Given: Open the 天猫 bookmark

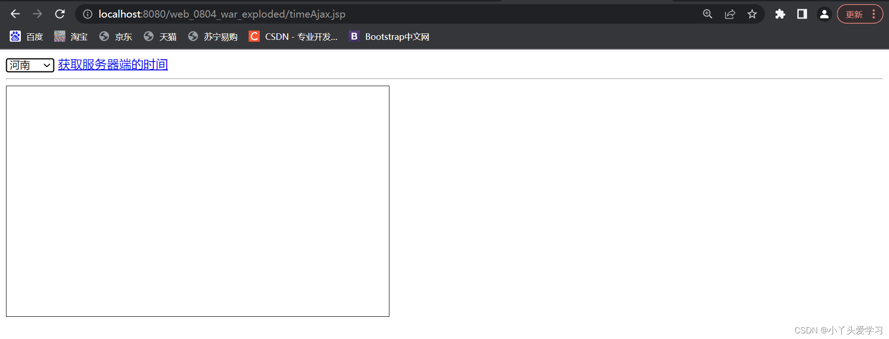Looking at the screenshot, I should (x=160, y=37).
